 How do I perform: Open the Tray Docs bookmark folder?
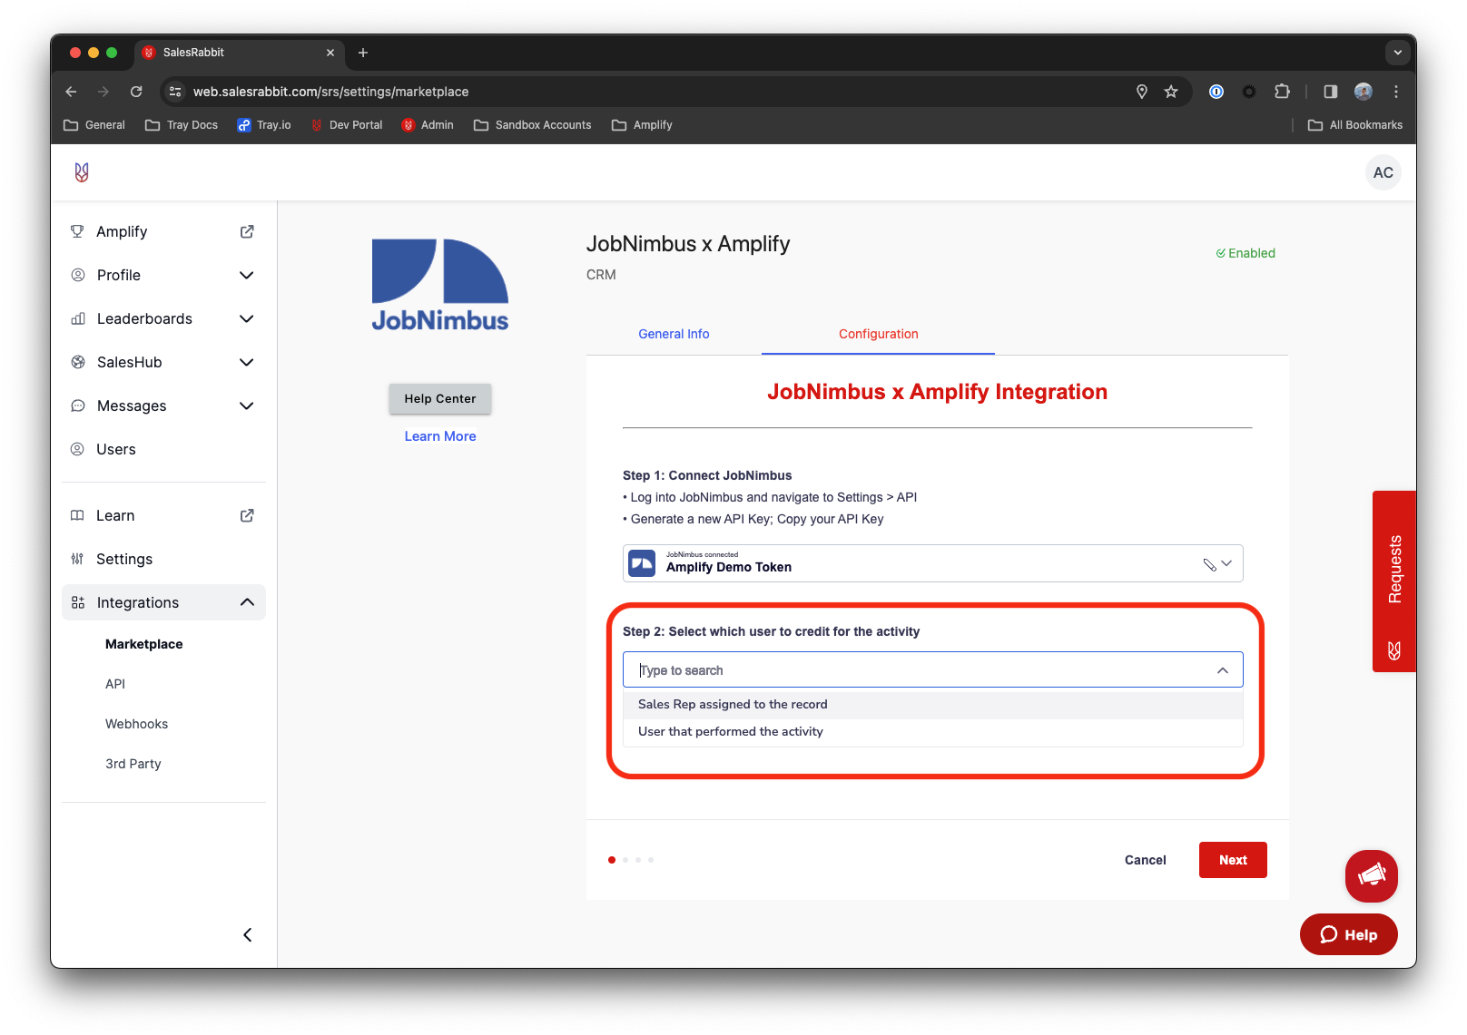click(182, 125)
